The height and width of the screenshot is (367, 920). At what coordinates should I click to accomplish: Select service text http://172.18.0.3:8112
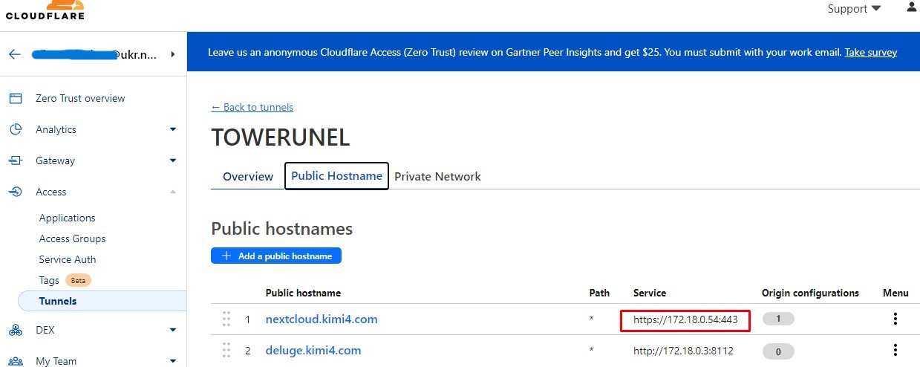(683, 351)
